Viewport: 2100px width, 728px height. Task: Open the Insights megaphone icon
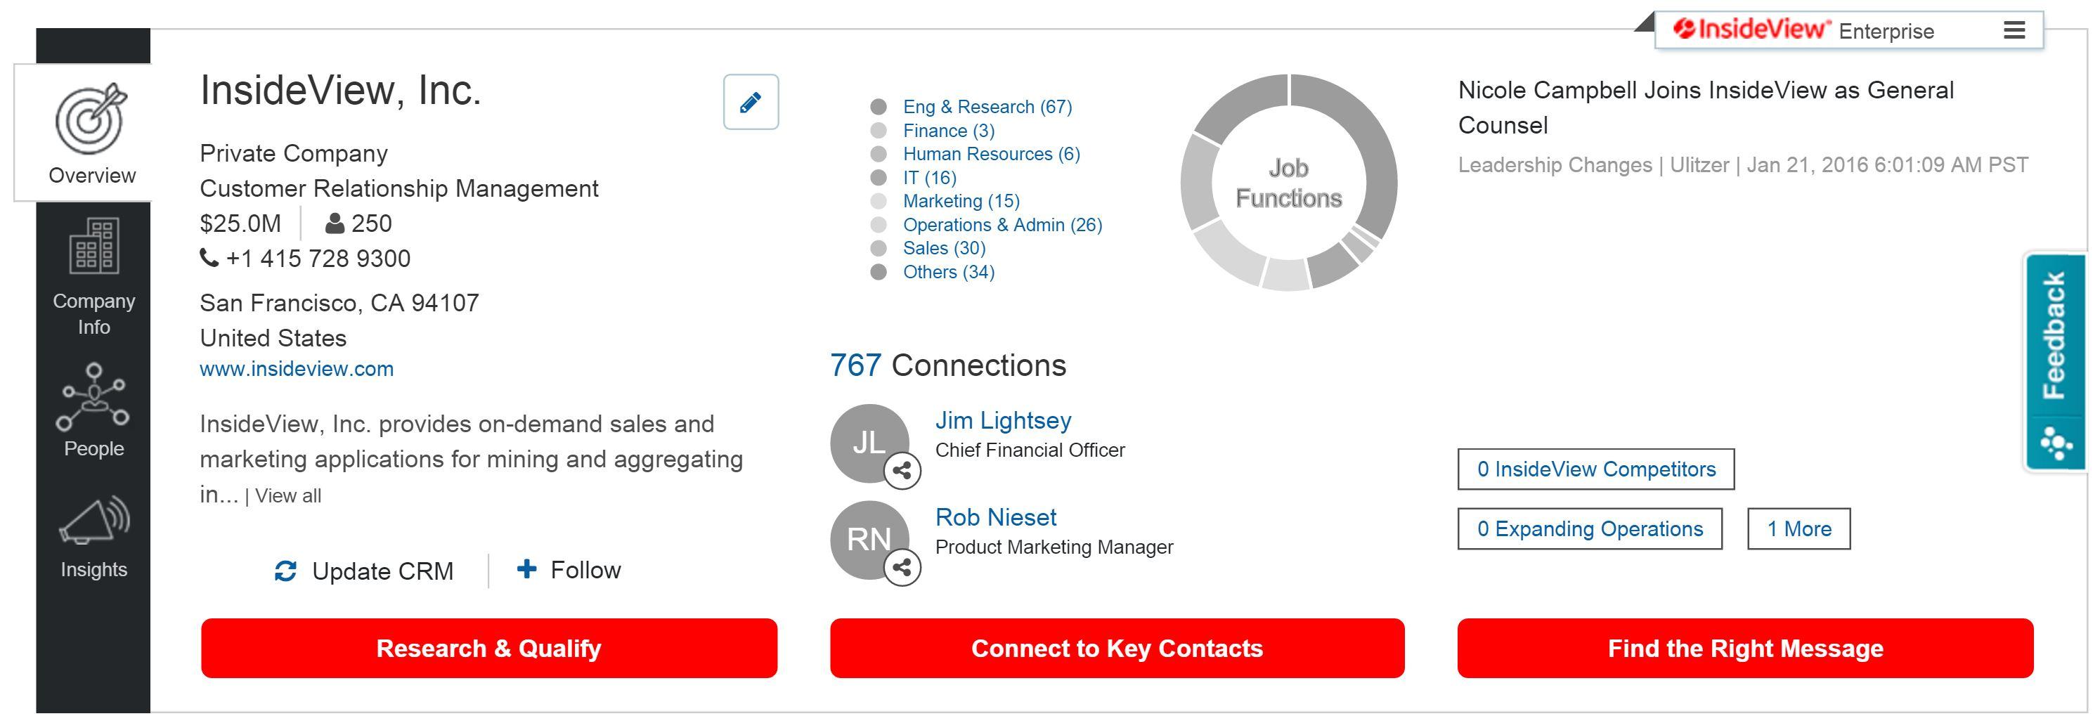(93, 520)
